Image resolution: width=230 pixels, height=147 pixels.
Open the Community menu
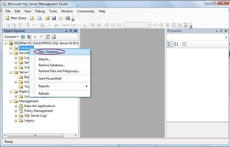(86, 11)
